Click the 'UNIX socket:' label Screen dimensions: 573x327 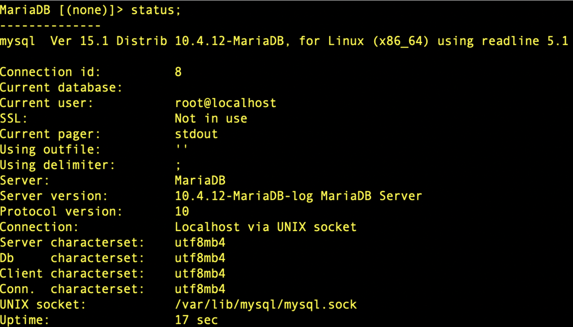[43, 305]
